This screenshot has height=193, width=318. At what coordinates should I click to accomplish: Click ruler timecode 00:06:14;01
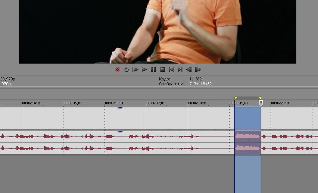[31, 103]
